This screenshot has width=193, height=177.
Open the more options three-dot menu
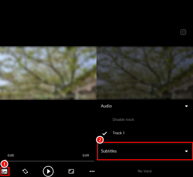92,171
